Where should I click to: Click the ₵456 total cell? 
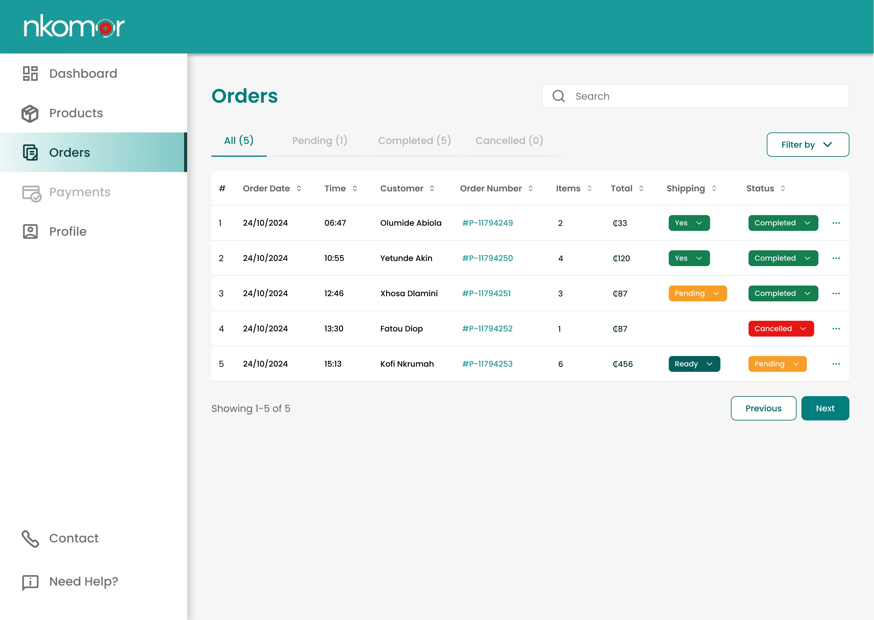pyautogui.click(x=623, y=364)
